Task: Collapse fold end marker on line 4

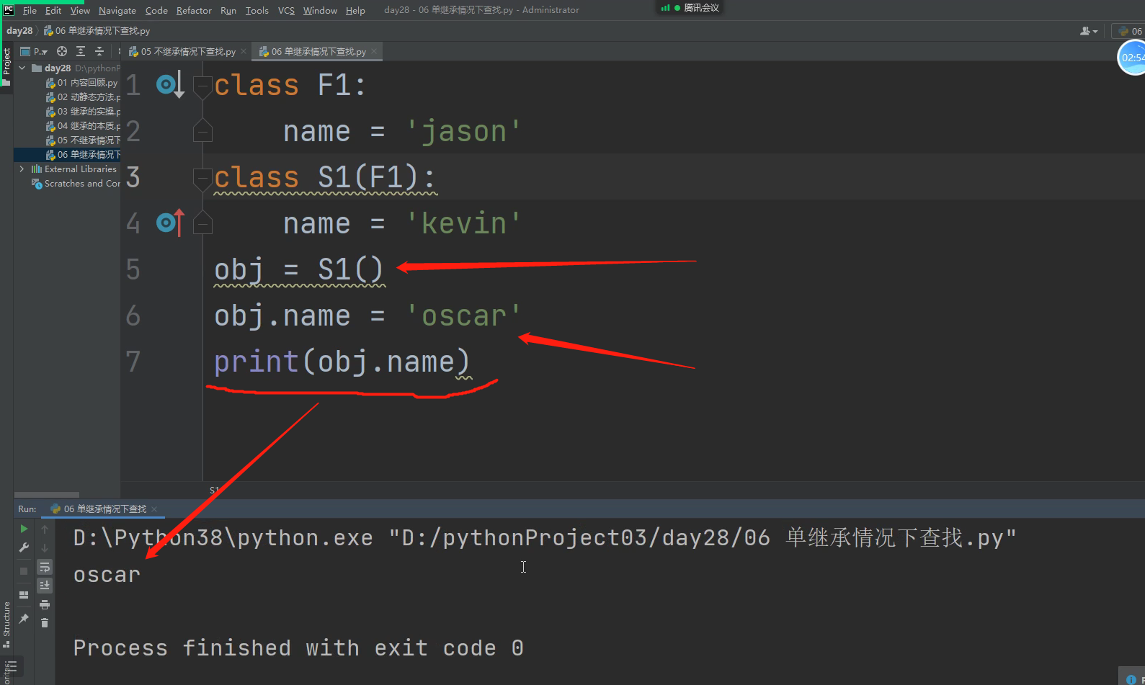Action: pos(202,223)
